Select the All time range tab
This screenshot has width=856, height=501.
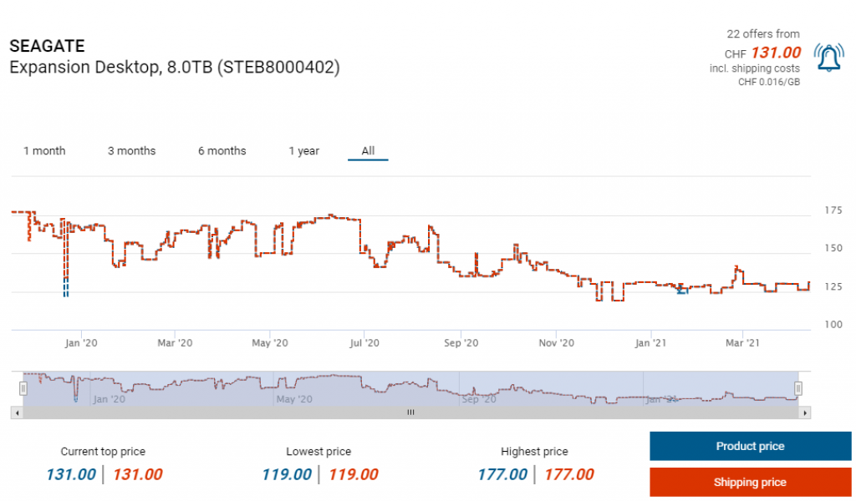368,151
